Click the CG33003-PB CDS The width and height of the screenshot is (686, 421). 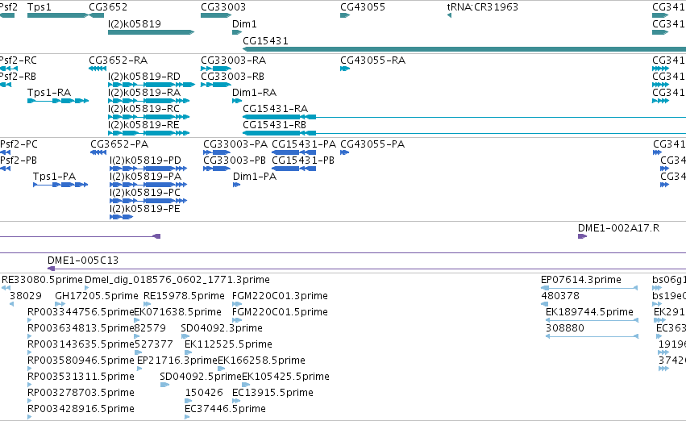click(x=217, y=169)
